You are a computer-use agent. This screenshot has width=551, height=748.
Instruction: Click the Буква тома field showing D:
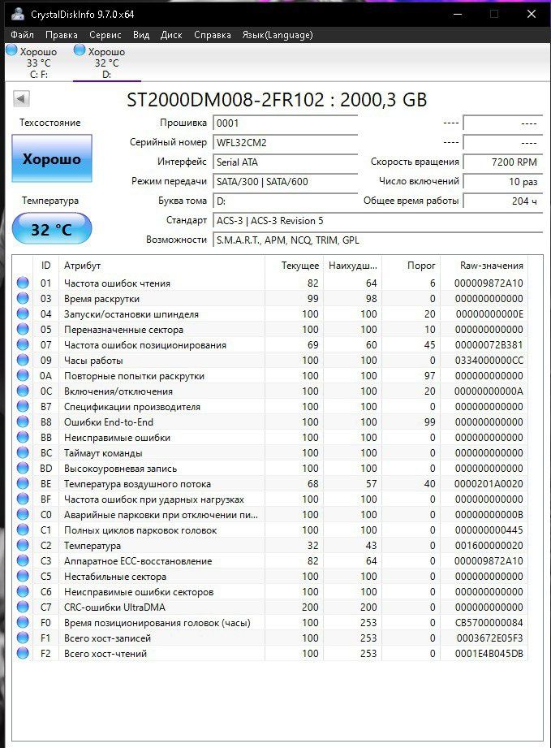click(285, 201)
